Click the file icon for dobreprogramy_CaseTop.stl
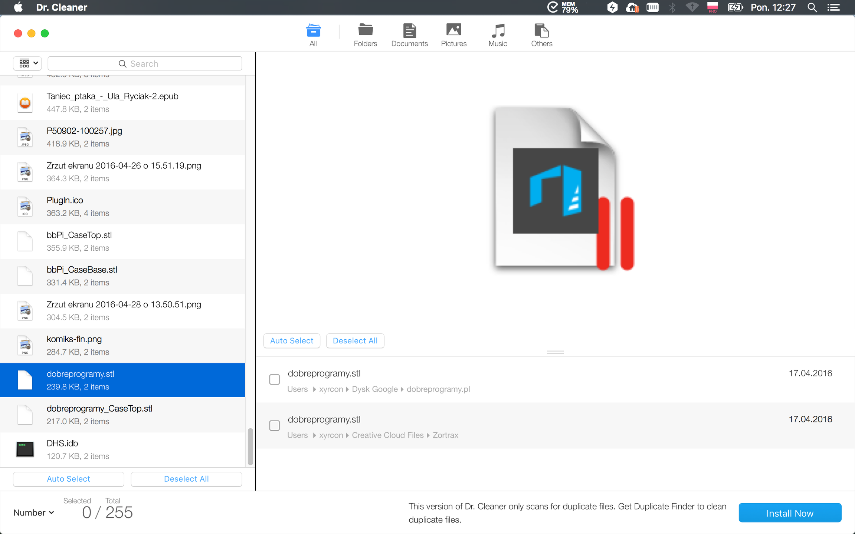This screenshot has height=534, width=855. (25, 415)
